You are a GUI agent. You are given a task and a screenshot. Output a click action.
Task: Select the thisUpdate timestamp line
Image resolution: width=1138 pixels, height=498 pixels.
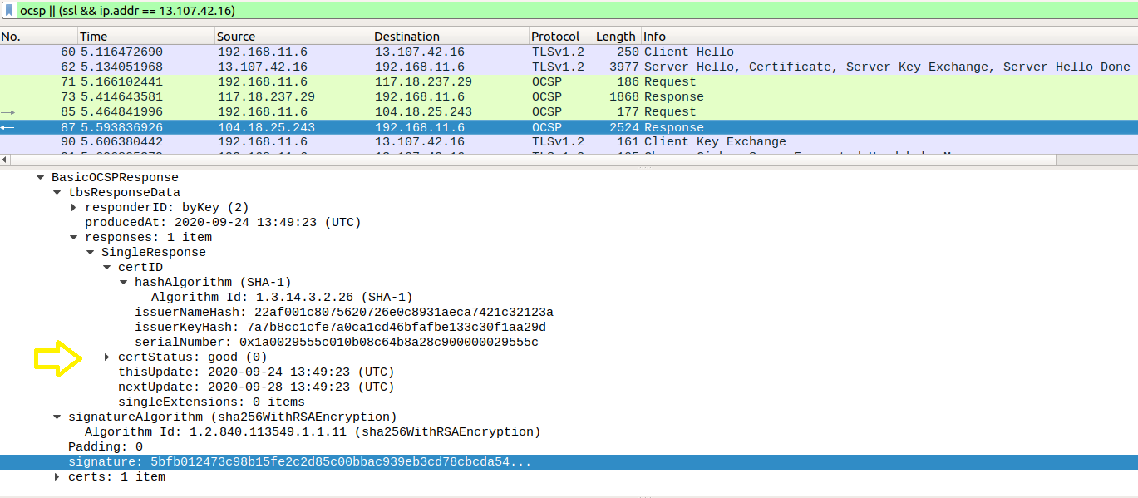256,372
